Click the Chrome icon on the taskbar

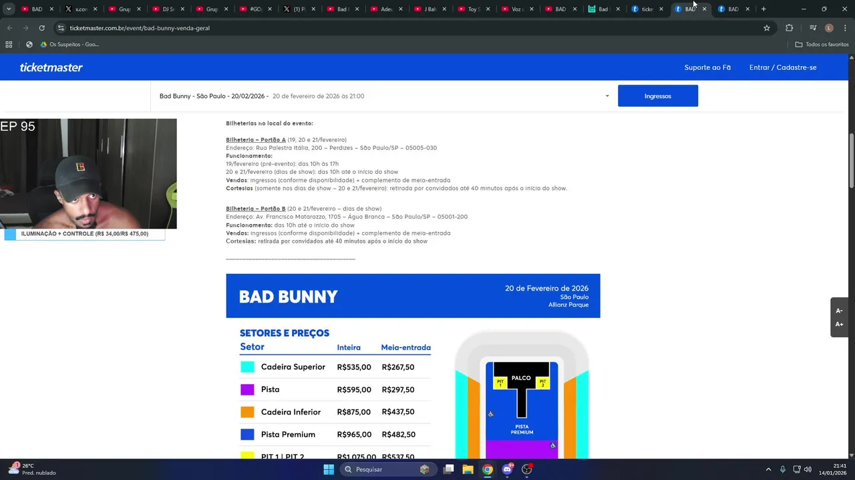click(x=488, y=469)
